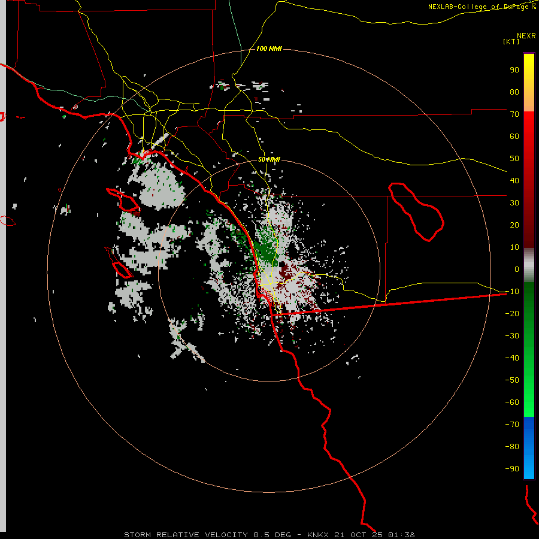Click the [KT] units label
The height and width of the screenshot is (539, 539).
coord(511,41)
